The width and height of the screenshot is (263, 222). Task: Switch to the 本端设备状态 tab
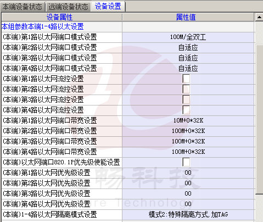[23, 7]
